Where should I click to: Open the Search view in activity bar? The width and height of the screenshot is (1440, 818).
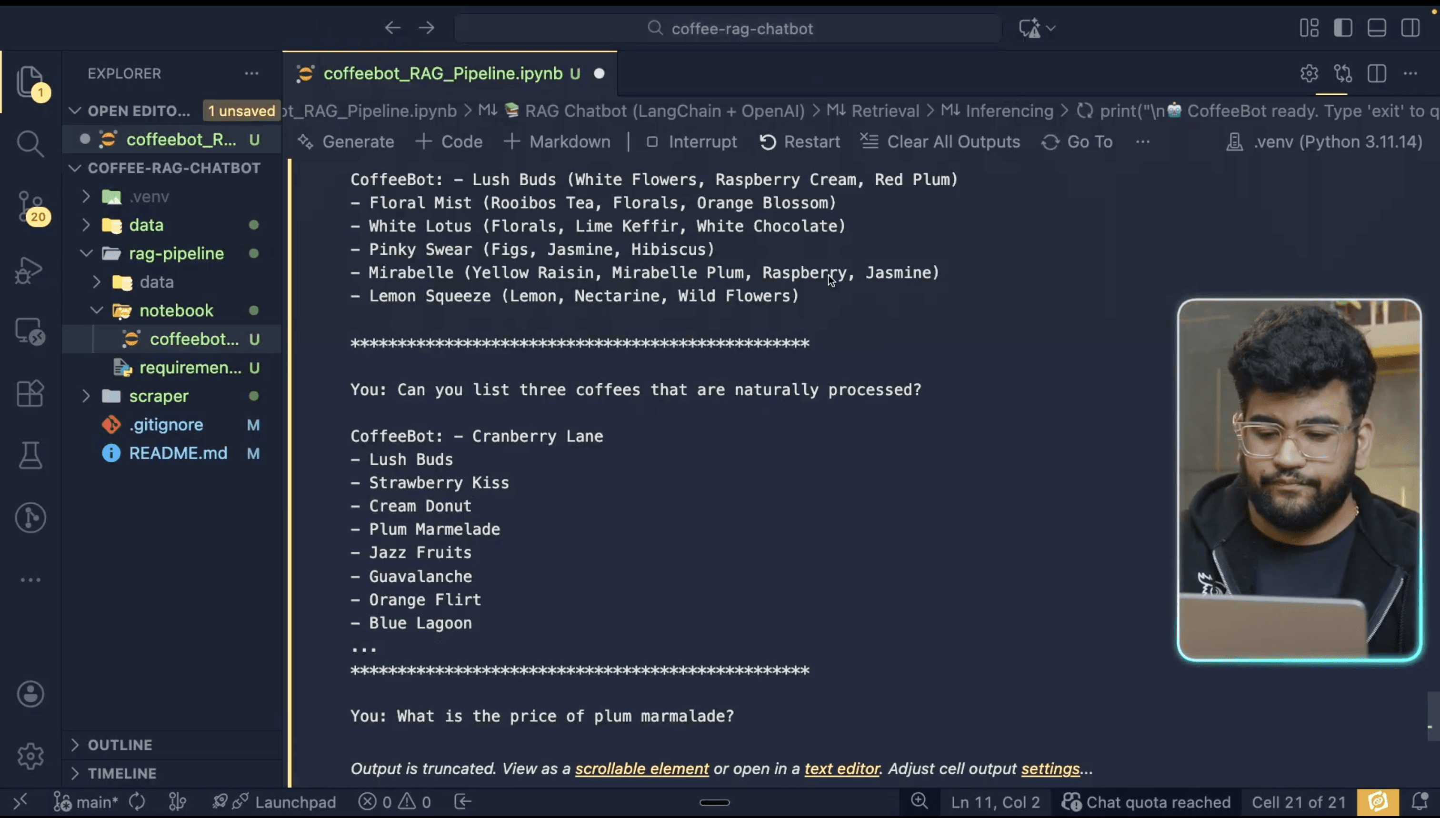point(30,143)
